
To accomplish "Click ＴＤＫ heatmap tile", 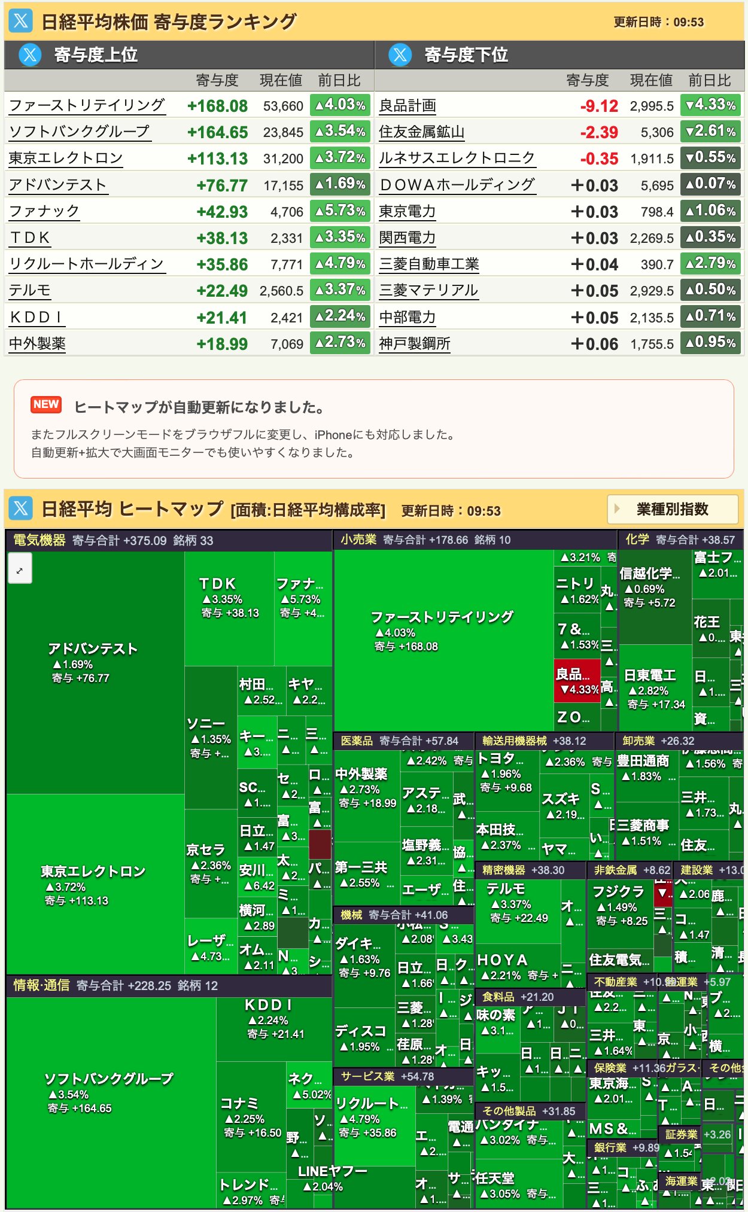I will pyautogui.click(x=229, y=608).
